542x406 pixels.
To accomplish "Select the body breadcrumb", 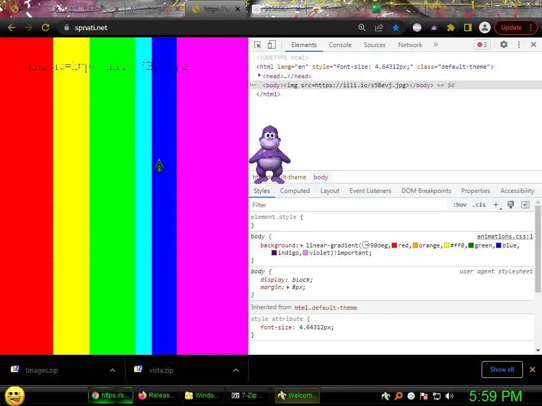I will coord(320,177).
